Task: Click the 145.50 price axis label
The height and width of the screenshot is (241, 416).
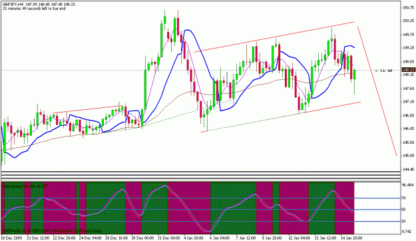Action: (408, 142)
